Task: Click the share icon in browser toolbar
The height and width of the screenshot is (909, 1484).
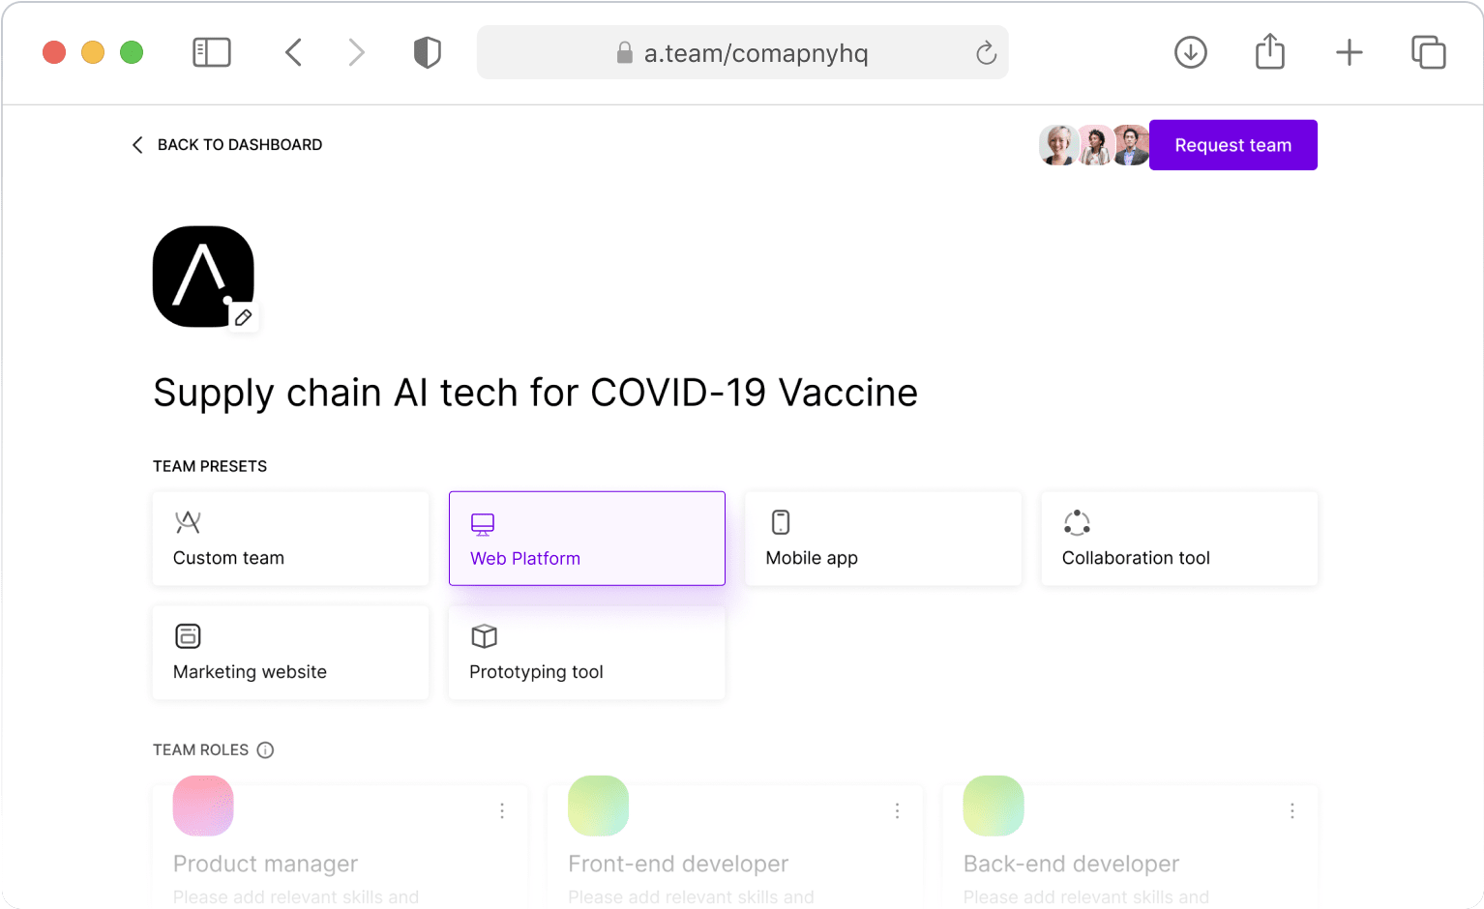Action: click(x=1269, y=52)
